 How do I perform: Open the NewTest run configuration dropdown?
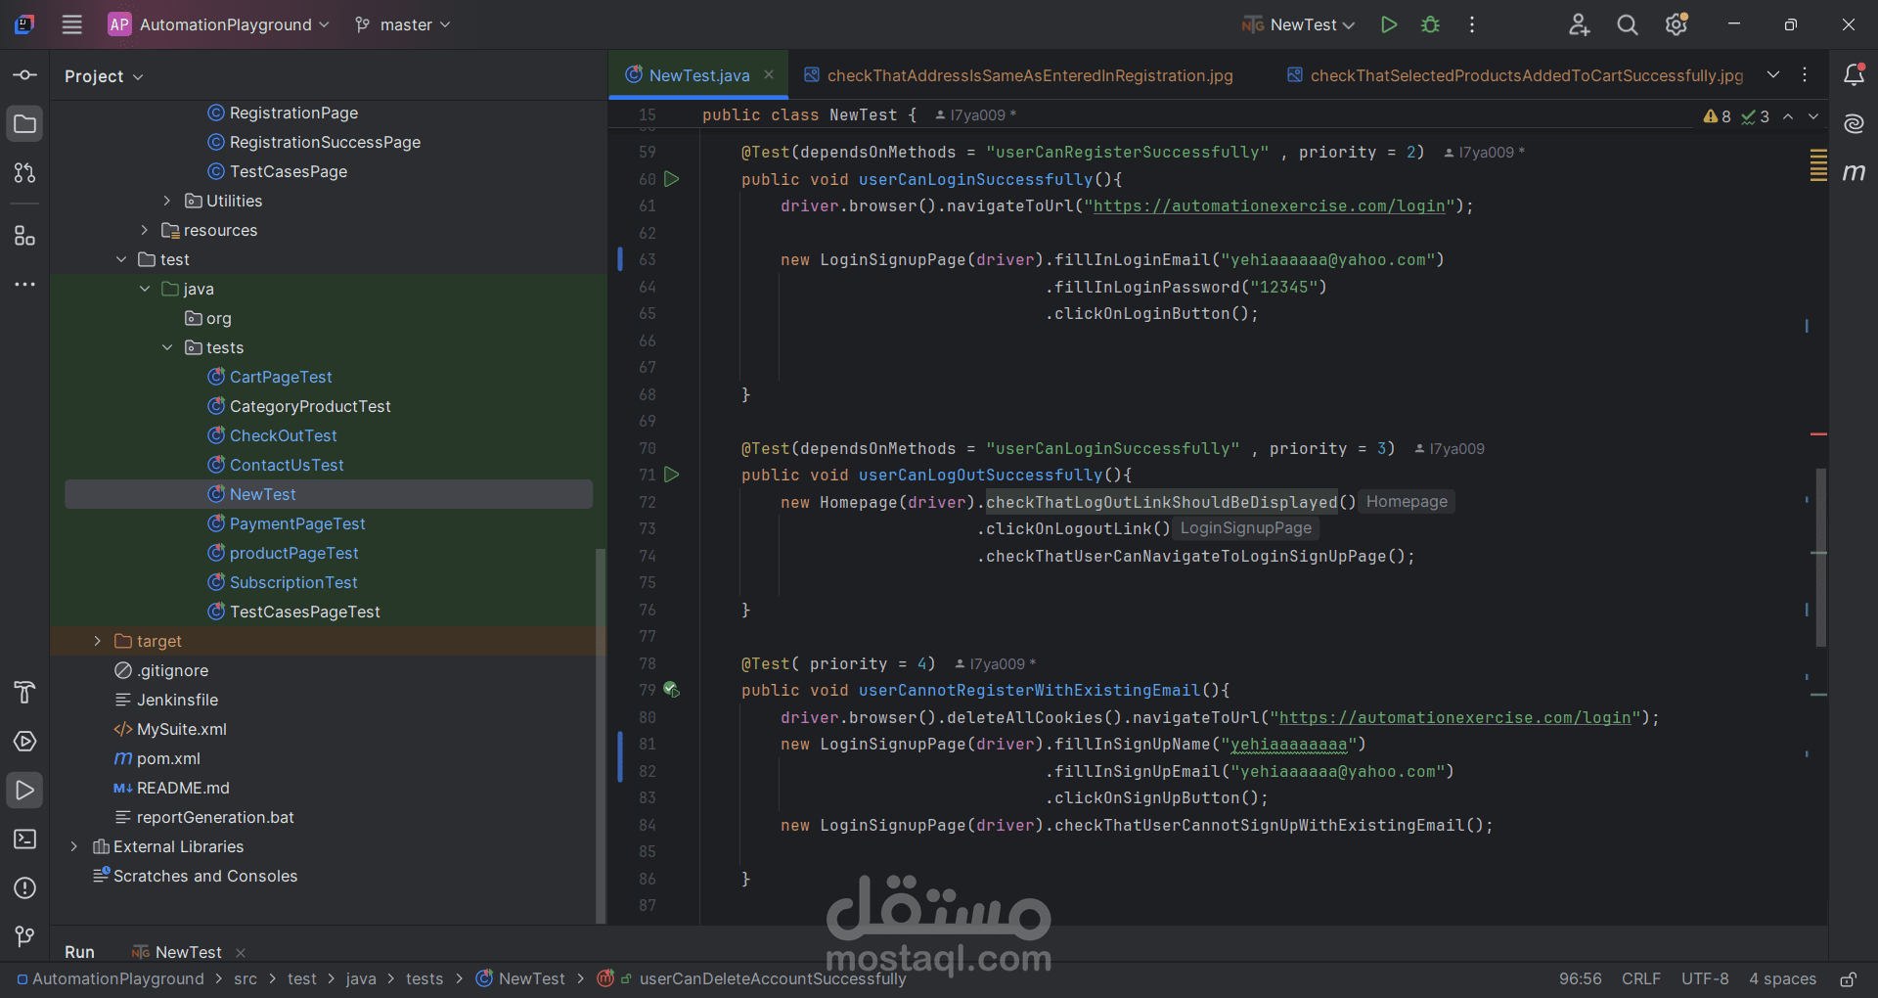point(1298,24)
